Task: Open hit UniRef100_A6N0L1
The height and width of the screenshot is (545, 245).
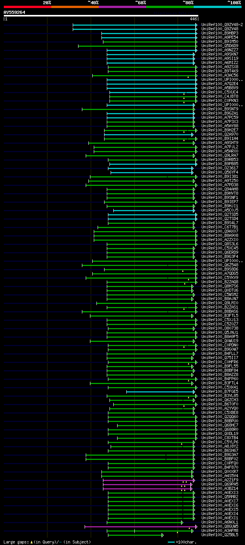Action: [220, 522]
